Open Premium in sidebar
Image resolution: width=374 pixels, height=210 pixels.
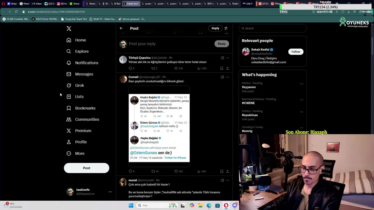coord(79,131)
